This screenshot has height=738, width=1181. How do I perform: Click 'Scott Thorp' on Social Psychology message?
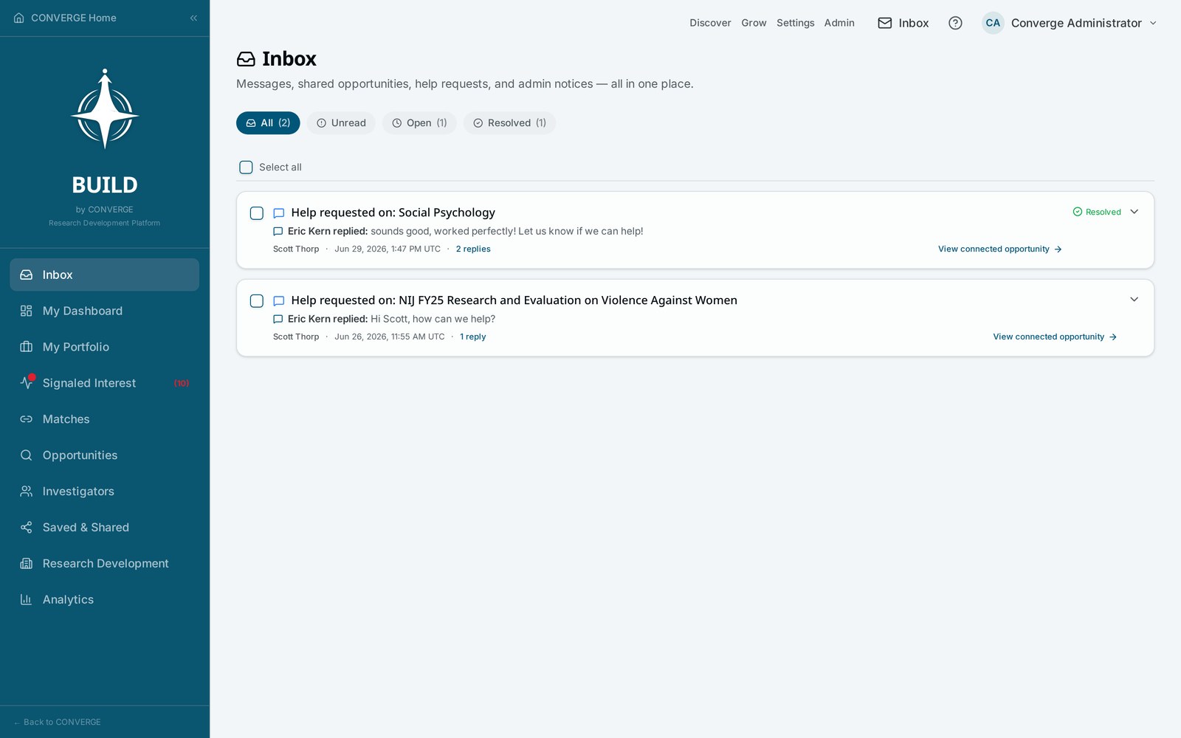[296, 249]
